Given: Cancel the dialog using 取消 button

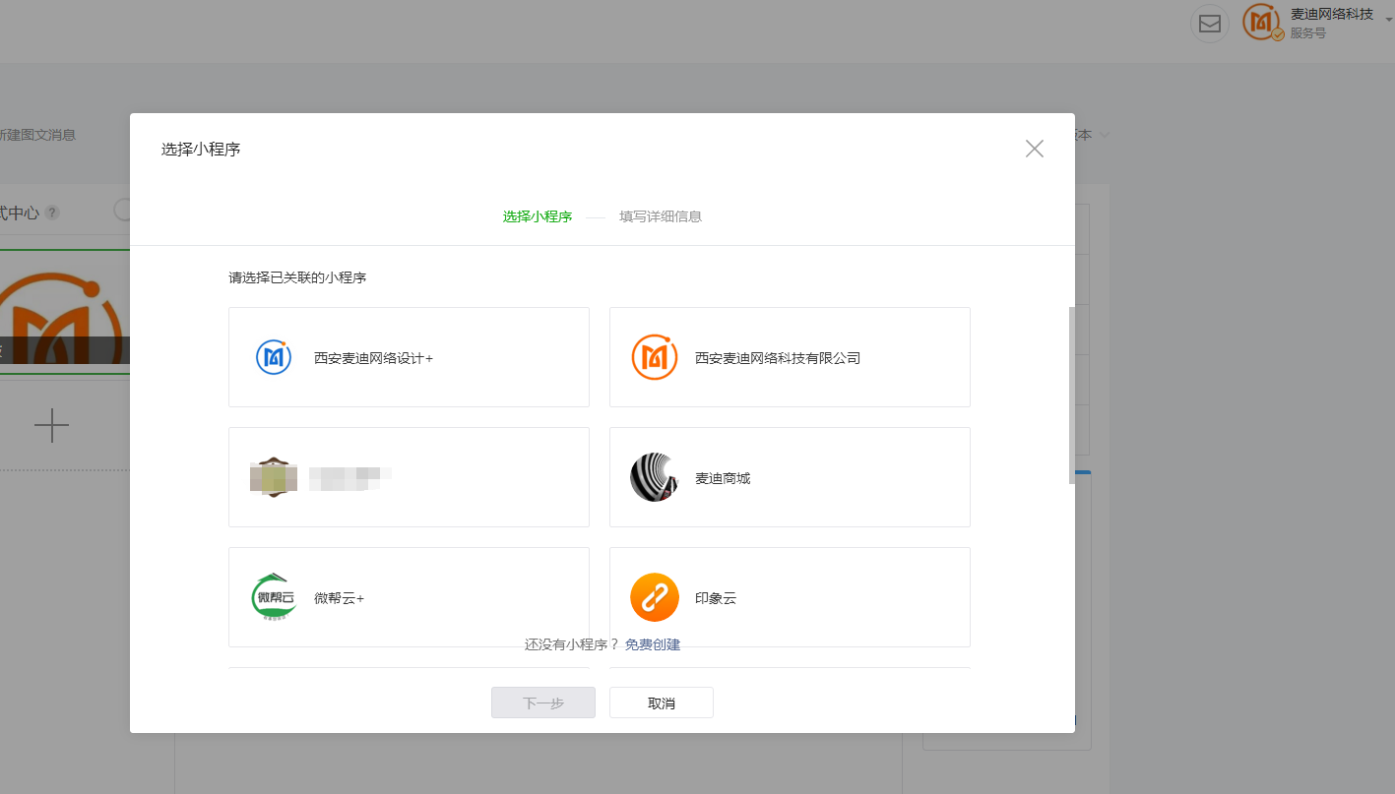Looking at the screenshot, I should [x=661, y=702].
